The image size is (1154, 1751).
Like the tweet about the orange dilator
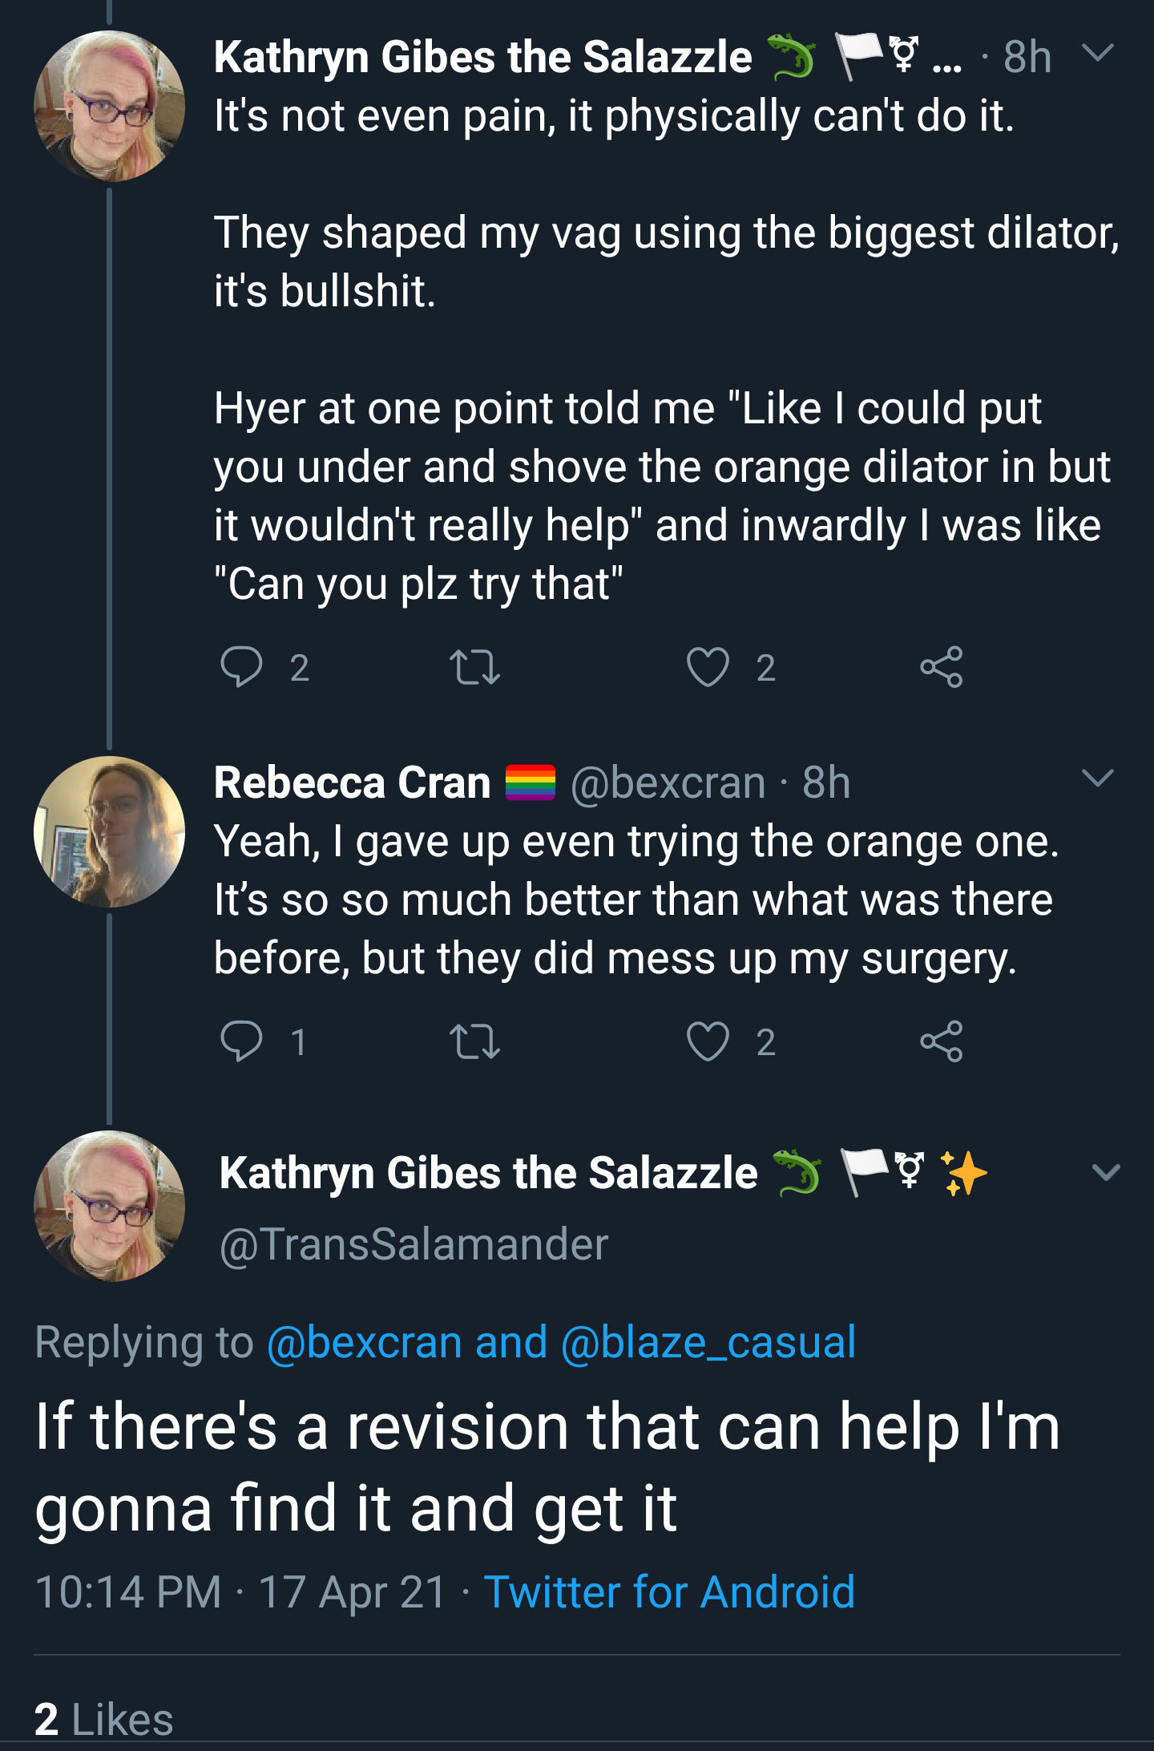click(708, 667)
